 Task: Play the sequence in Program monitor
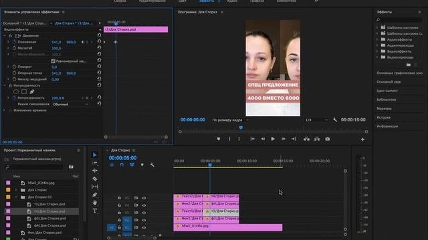click(273, 139)
